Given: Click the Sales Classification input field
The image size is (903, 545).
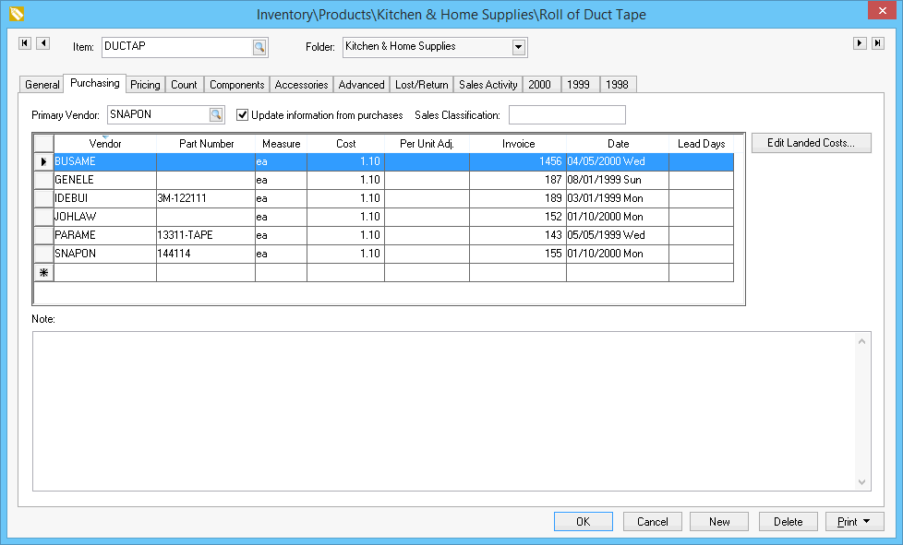Looking at the screenshot, I should click(x=567, y=115).
